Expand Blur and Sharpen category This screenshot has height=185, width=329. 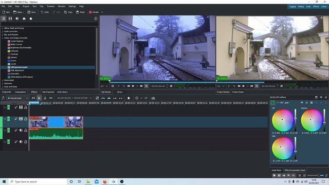(x=3, y=34)
